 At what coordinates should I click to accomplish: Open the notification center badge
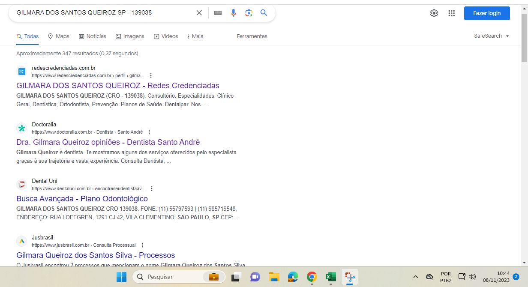(516, 277)
